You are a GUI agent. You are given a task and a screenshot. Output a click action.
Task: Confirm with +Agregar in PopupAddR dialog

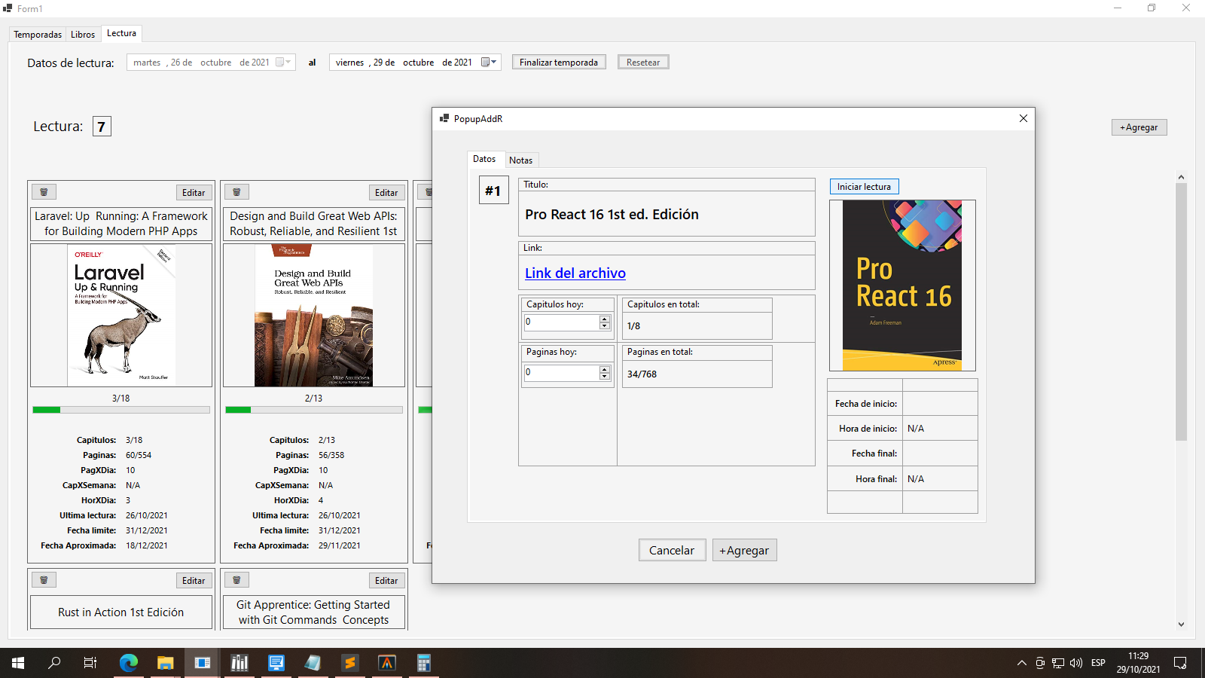coord(744,550)
